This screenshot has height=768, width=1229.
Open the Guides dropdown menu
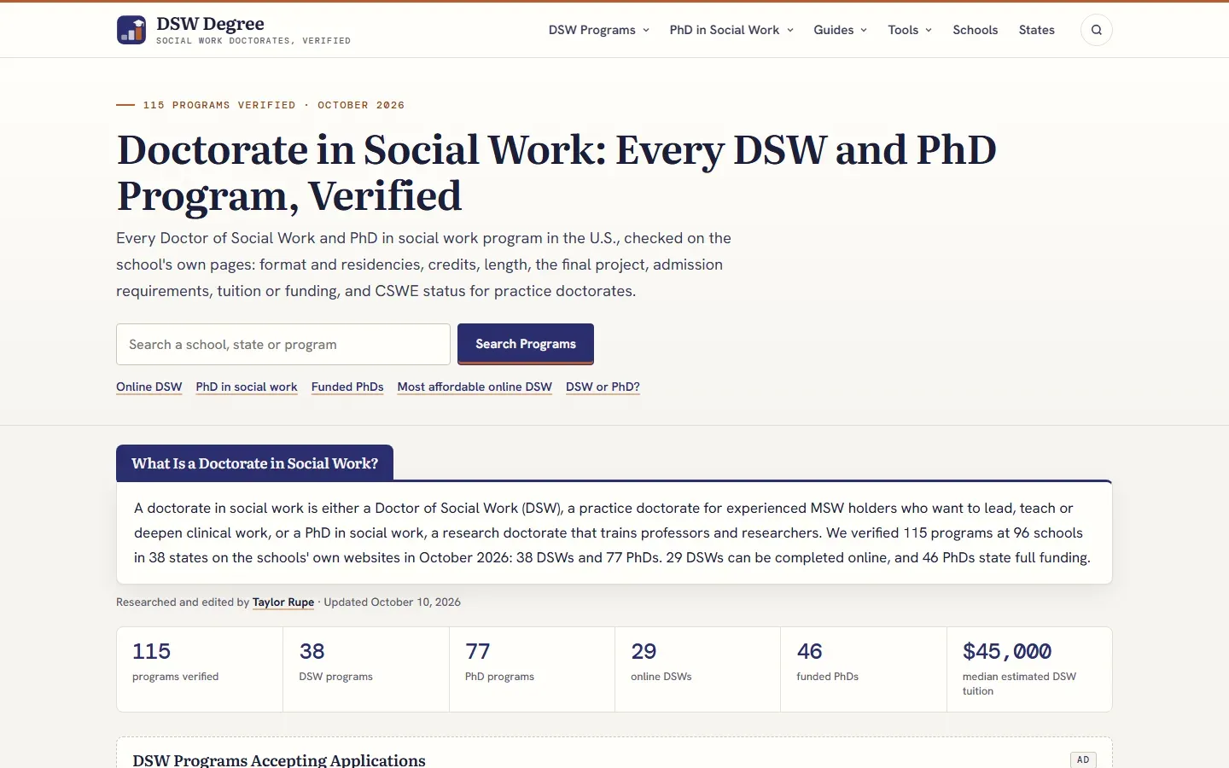pyautogui.click(x=841, y=30)
